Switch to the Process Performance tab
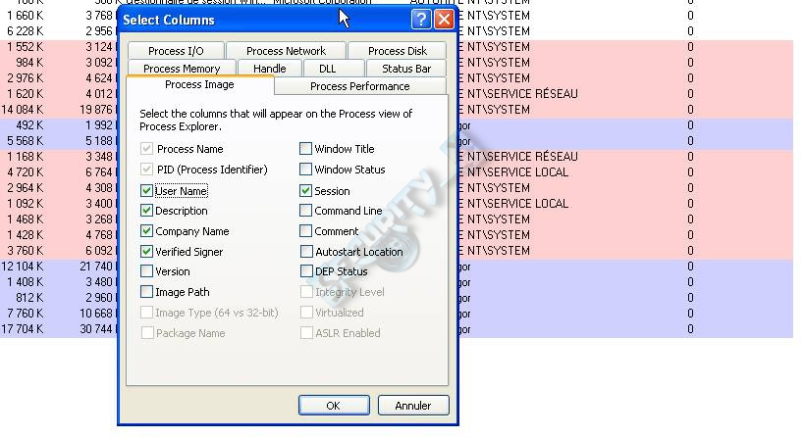This screenshot has height=438, width=804. click(x=360, y=86)
